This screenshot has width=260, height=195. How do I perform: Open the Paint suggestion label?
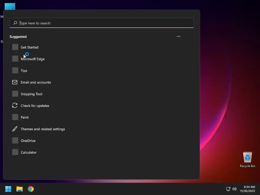click(x=25, y=117)
